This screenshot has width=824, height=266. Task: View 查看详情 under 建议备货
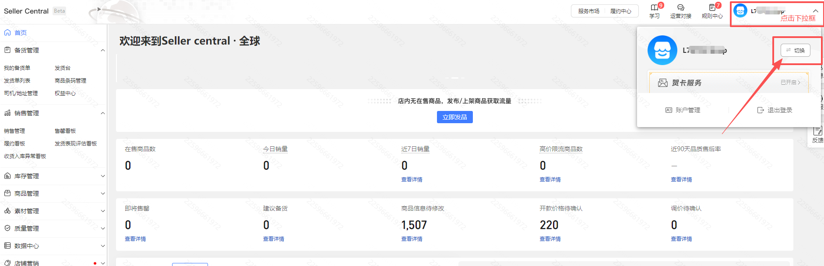tap(274, 239)
